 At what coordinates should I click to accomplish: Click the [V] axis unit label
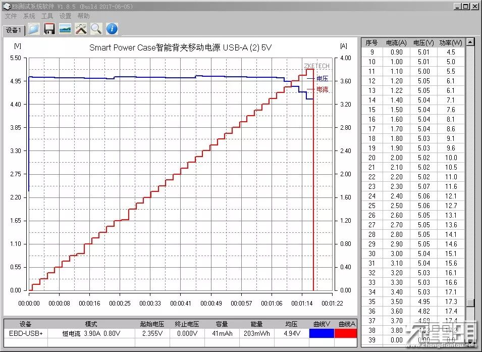click(x=18, y=46)
